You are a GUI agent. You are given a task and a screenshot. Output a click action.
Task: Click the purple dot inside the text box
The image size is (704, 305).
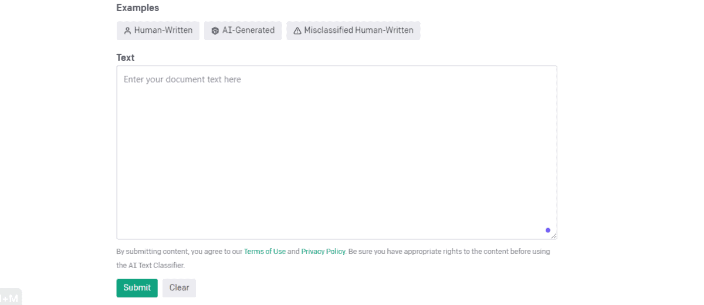[548, 230]
